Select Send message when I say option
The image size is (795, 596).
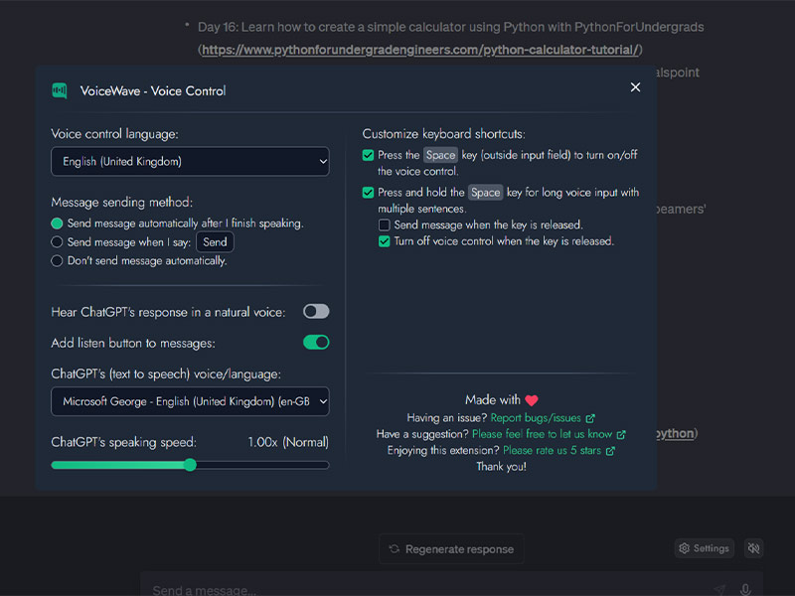click(57, 242)
